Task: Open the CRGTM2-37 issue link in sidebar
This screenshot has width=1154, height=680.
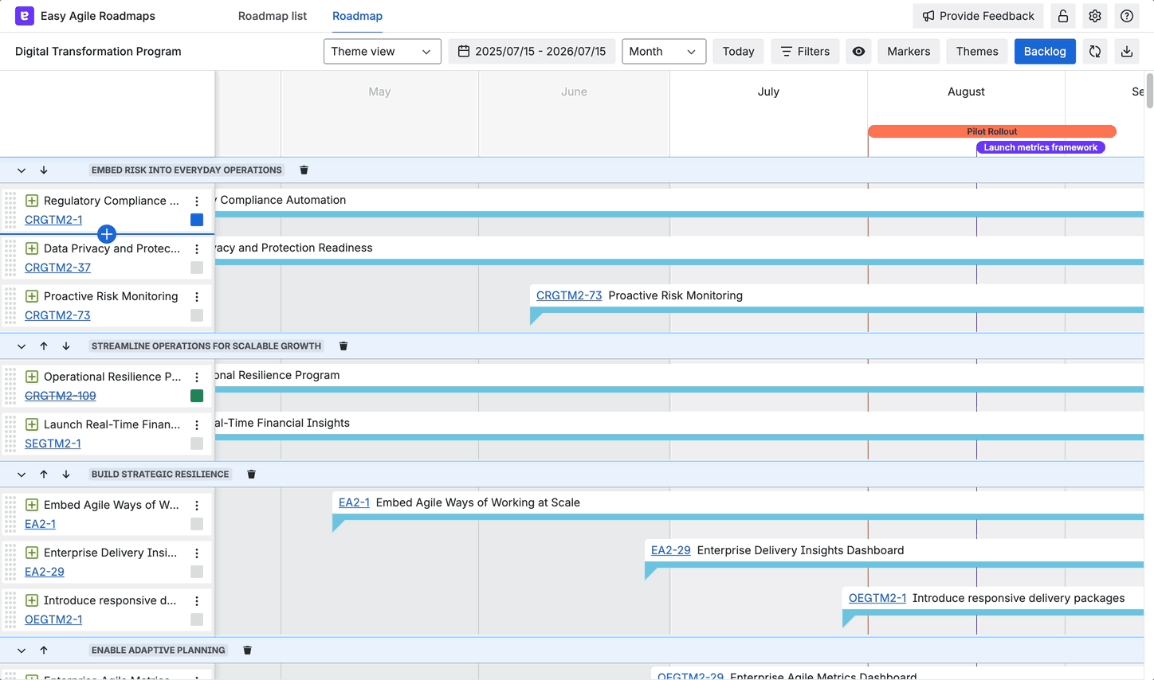Action: pyautogui.click(x=57, y=268)
